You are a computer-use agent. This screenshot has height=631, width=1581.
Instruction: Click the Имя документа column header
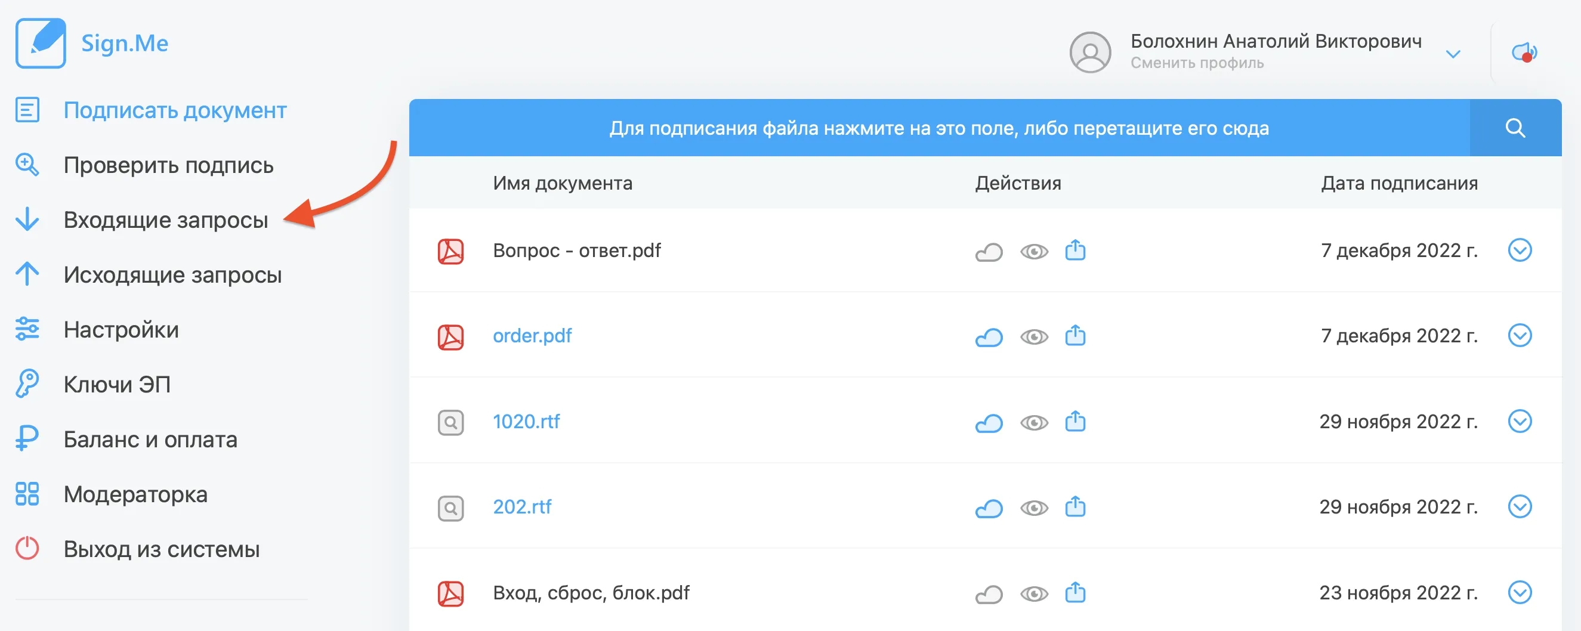562,183
